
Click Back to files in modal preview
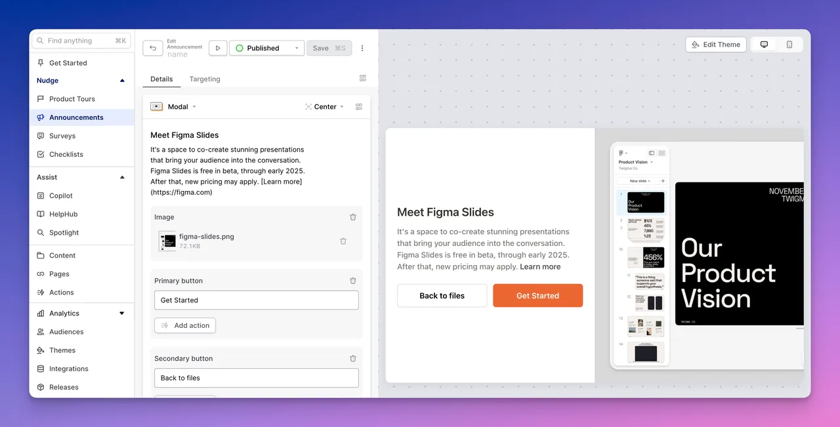pyautogui.click(x=442, y=296)
